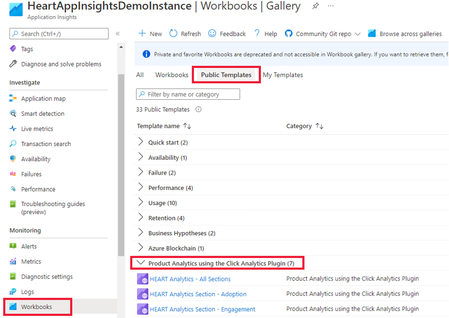Go to Logs in the sidebar
This screenshot has width=449, height=318.
tap(28, 291)
